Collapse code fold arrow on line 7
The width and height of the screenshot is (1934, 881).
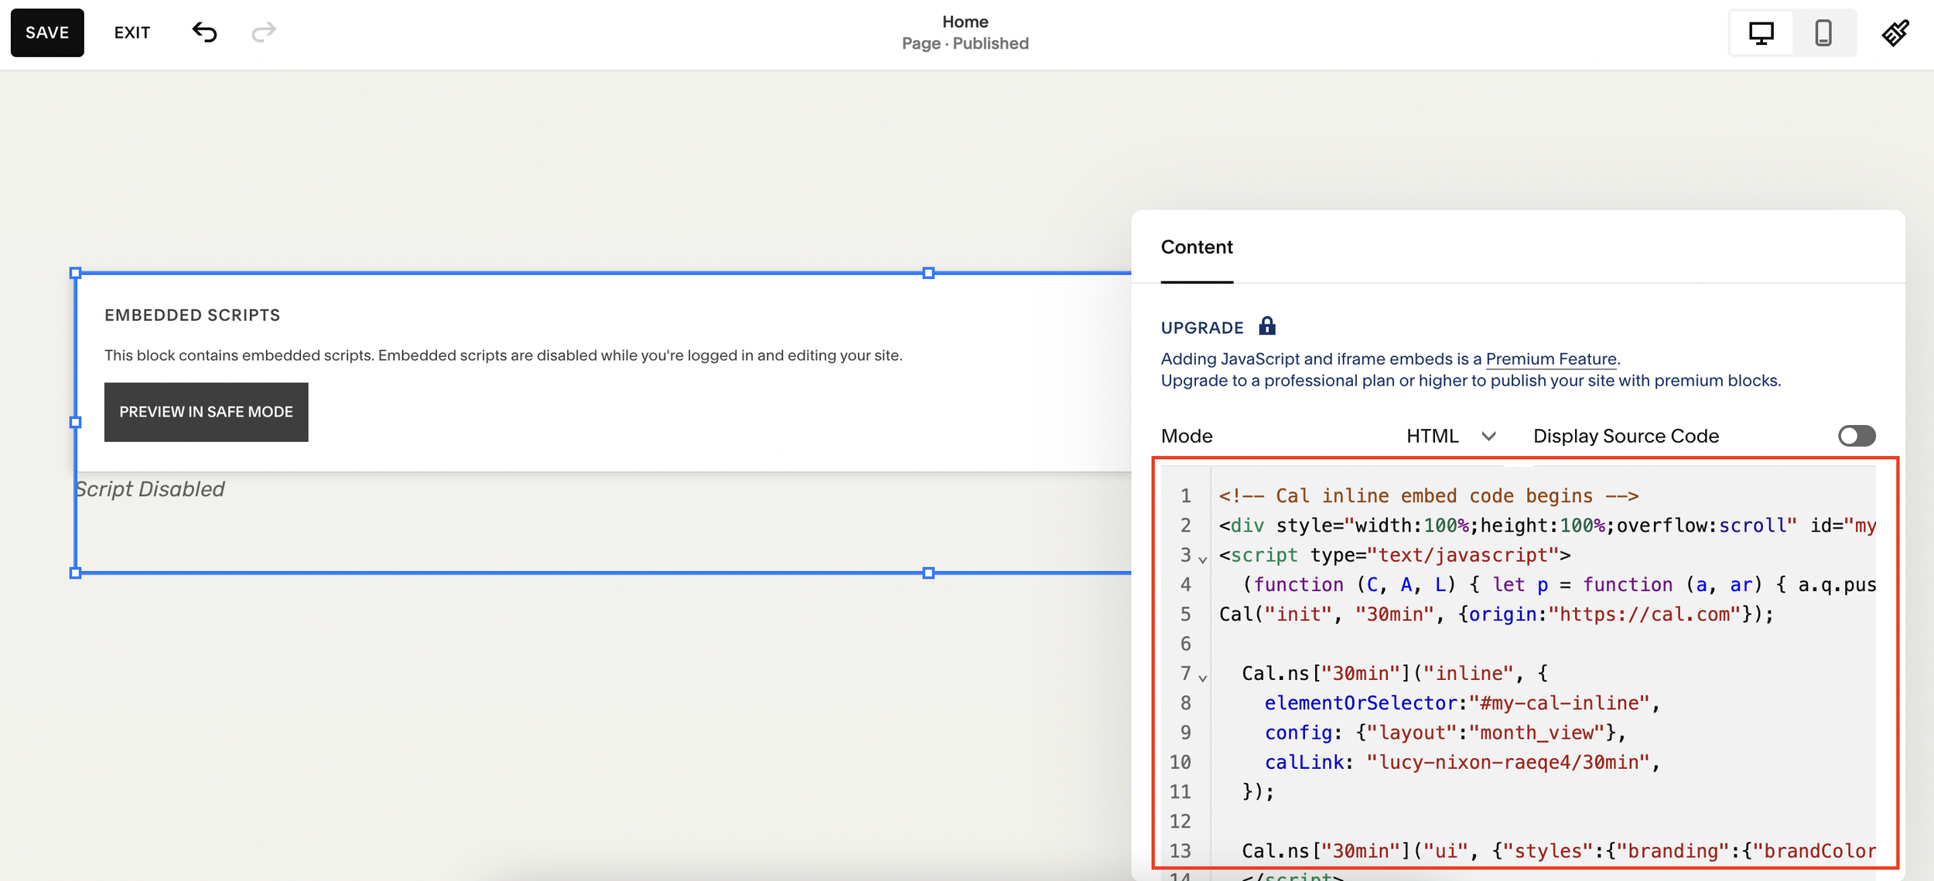[x=1202, y=678]
